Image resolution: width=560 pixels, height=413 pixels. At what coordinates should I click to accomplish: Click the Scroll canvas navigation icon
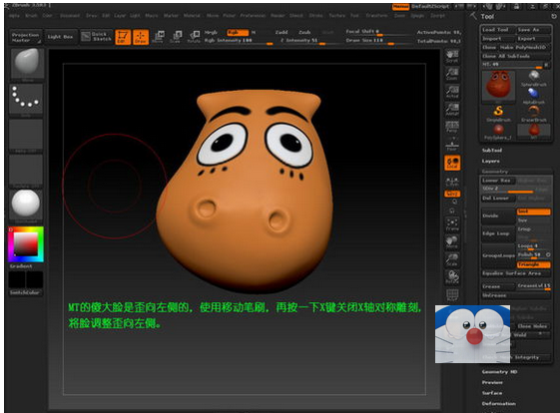point(452,57)
